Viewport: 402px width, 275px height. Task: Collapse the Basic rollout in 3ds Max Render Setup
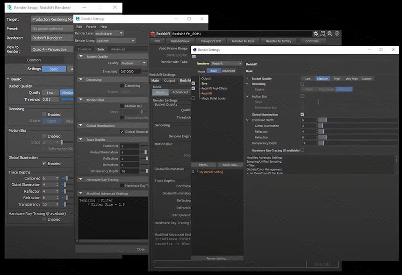click(x=8, y=79)
